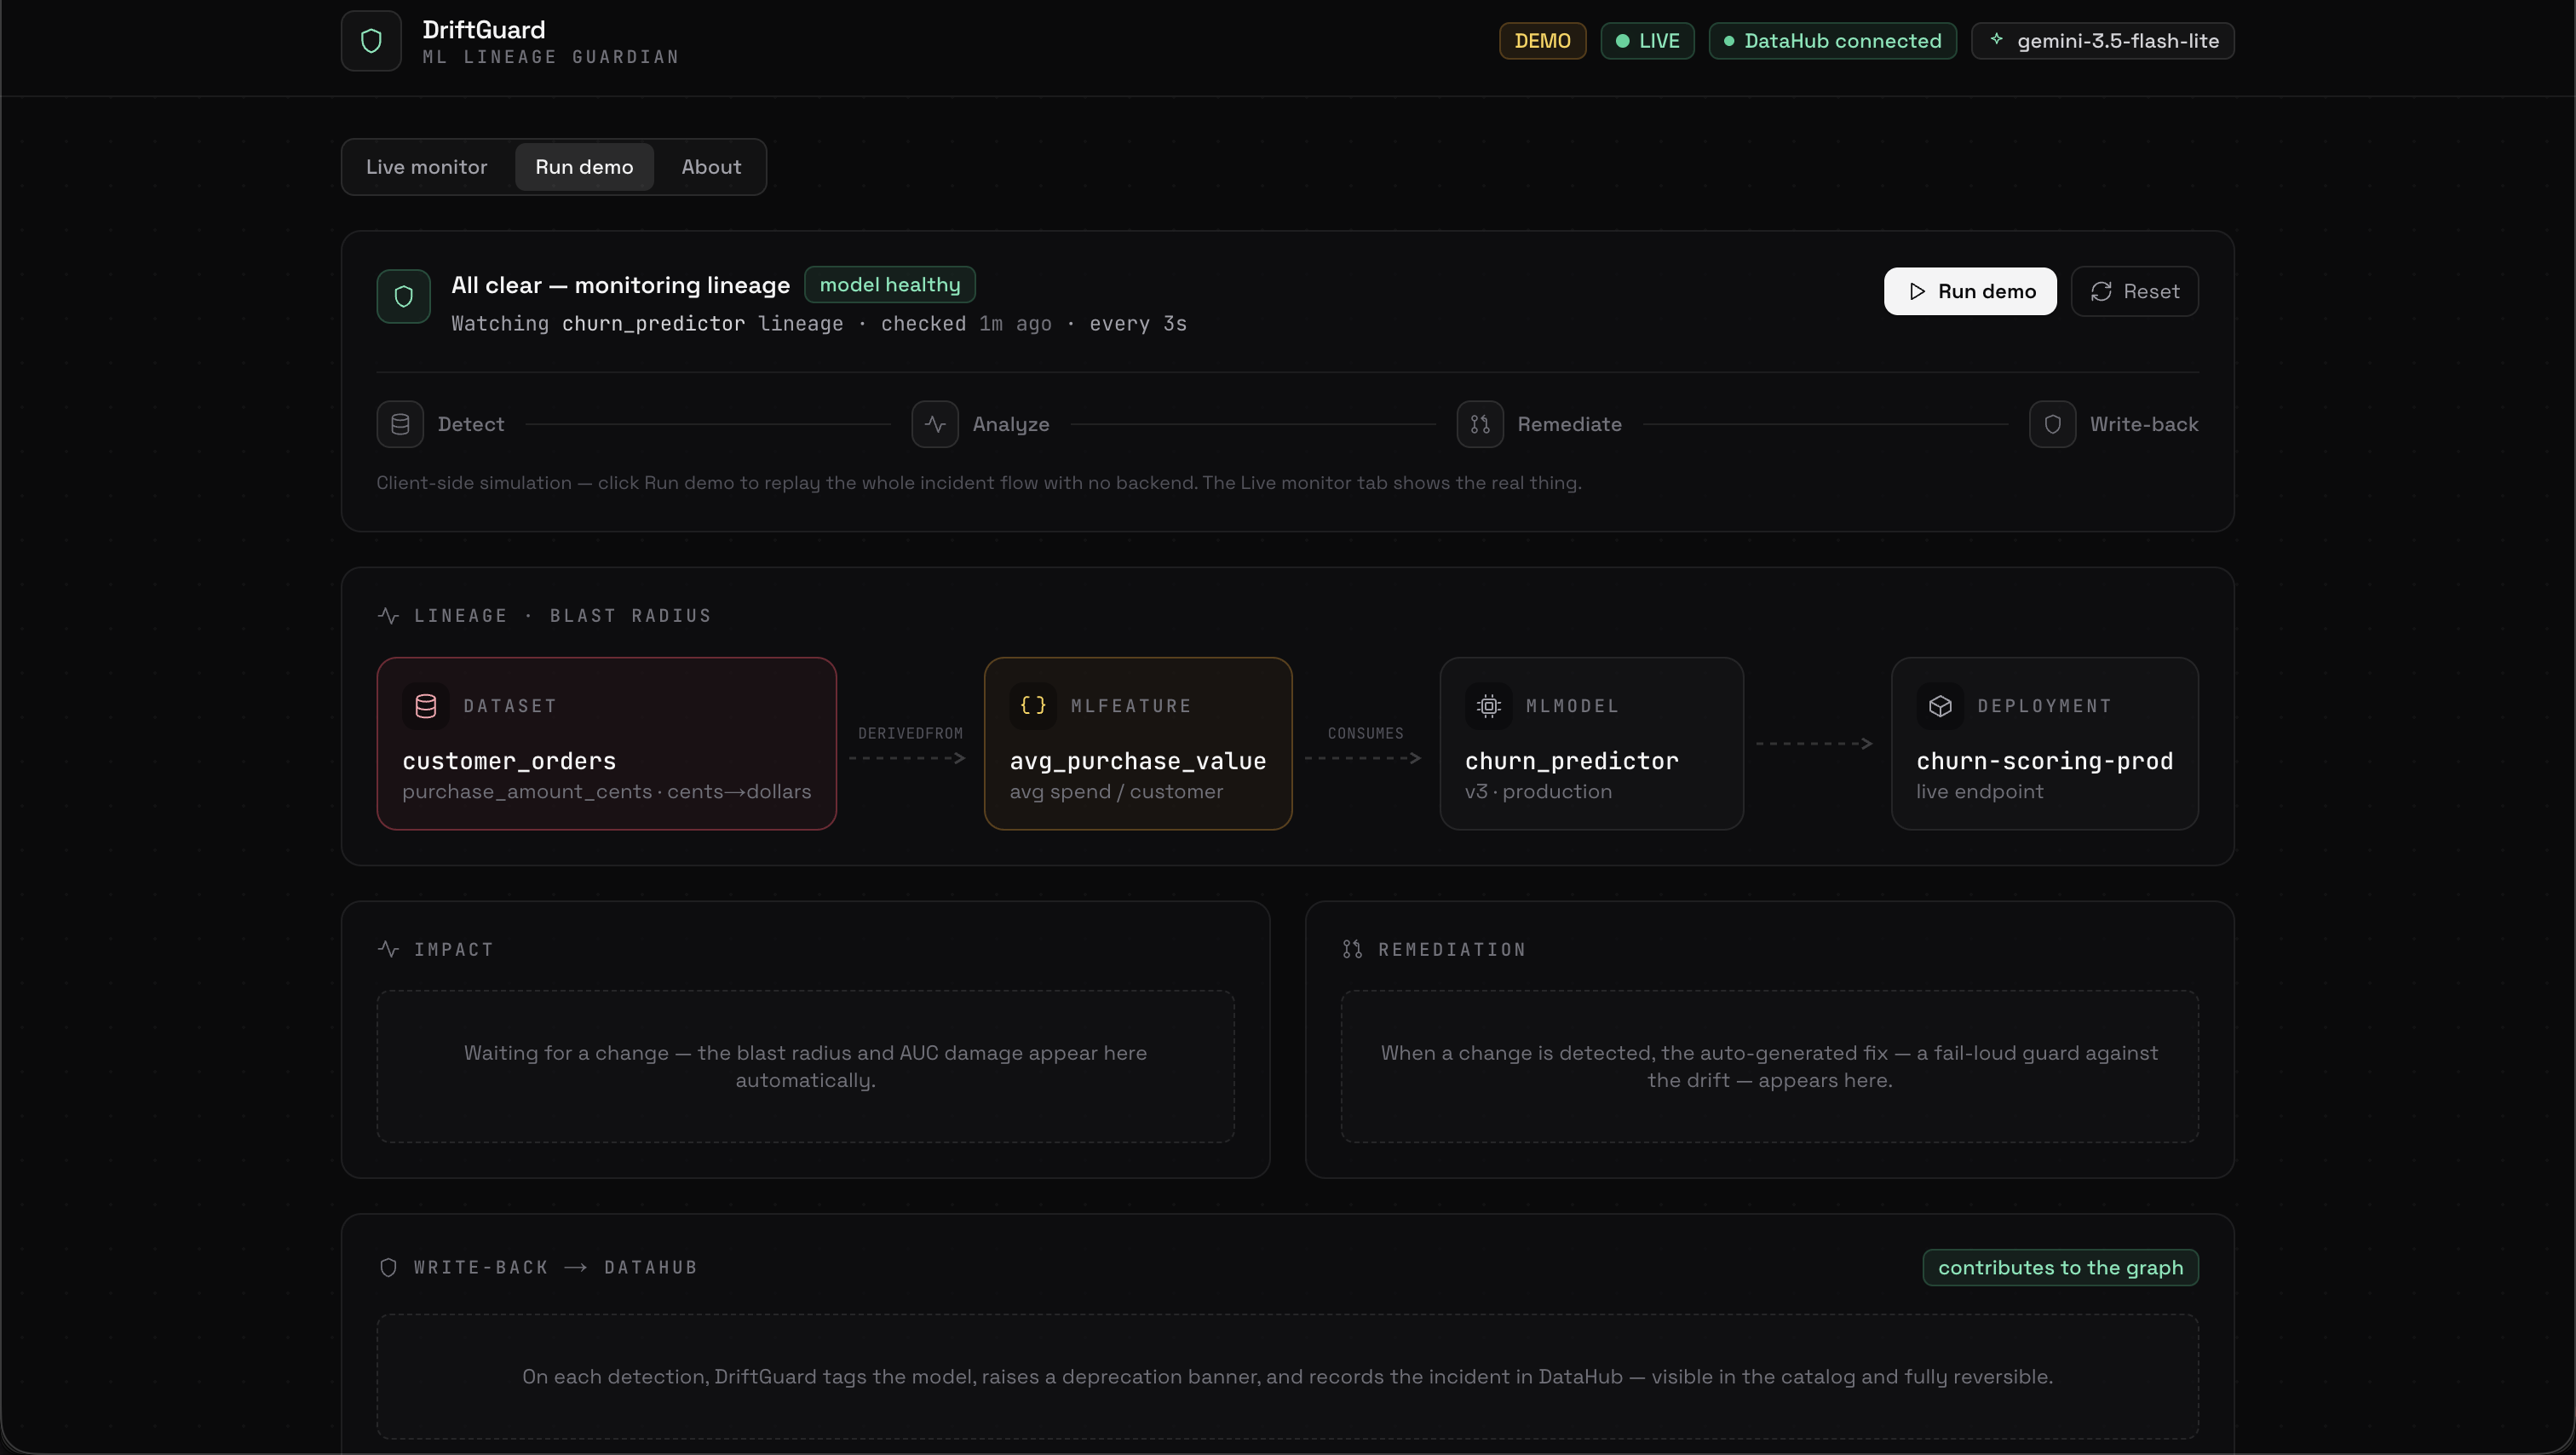Click the Deployment cube icon
The height and width of the screenshot is (1455, 2576).
coord(1940,706)
